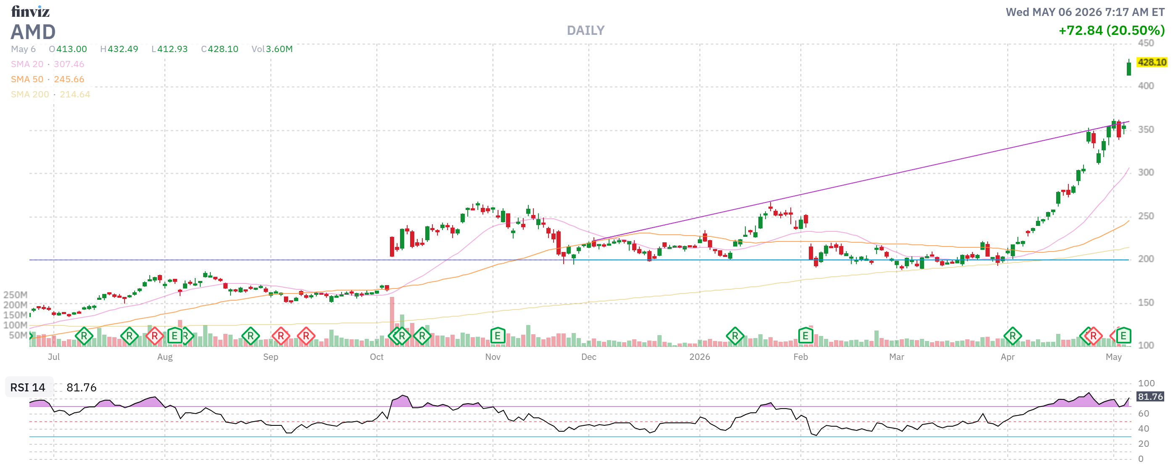
Task: Select the SMA 20 legend entry
Action: pyautogui.click(x=48, y=64)
